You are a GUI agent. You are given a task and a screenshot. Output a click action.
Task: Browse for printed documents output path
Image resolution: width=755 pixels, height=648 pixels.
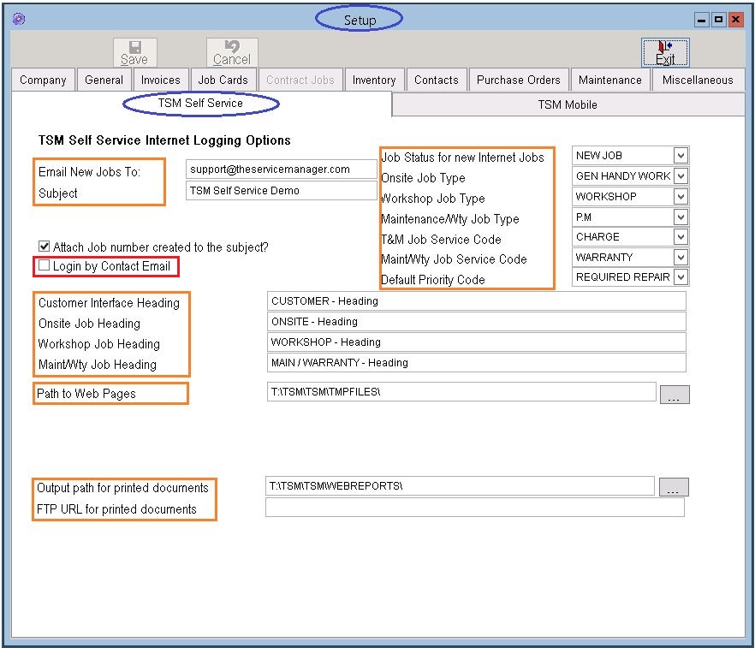coord(673,487)
